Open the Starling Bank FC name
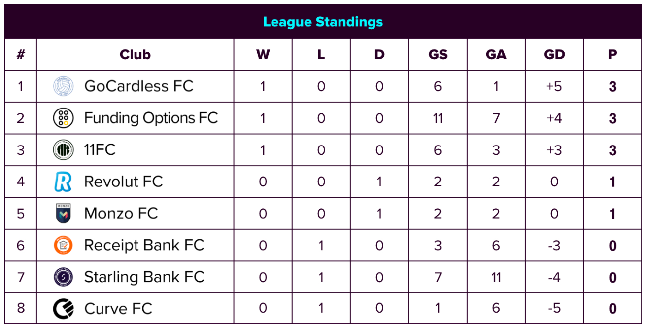646x328 pixels. 144,277
